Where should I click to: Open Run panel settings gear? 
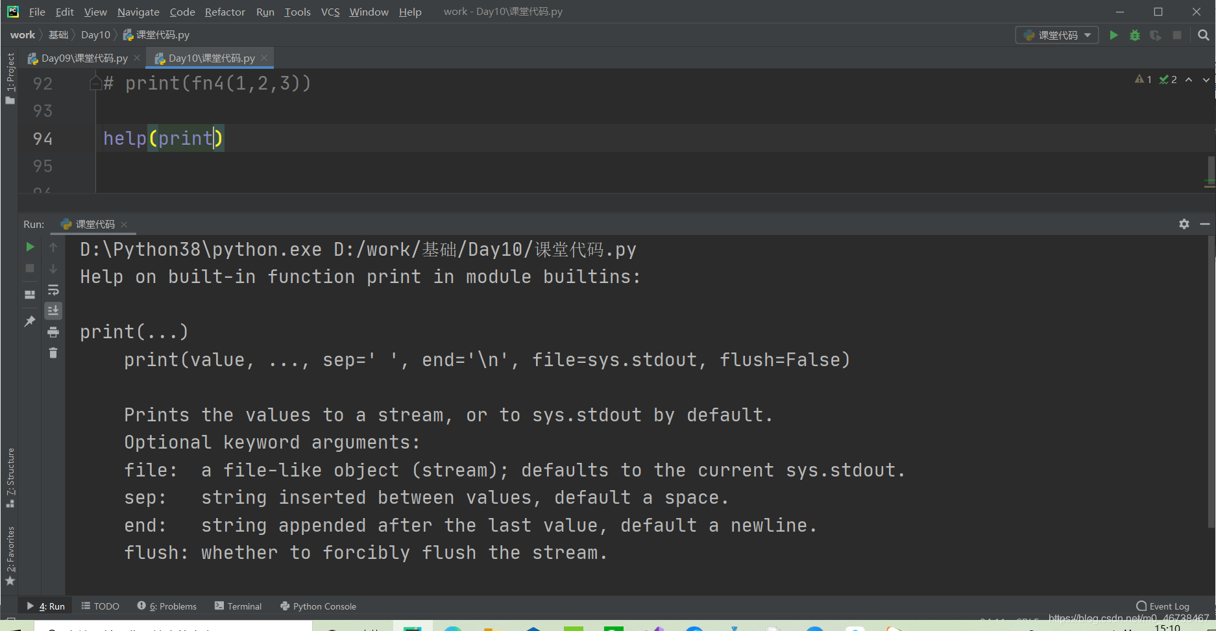pyautogui.click(x=1184, y=224)
